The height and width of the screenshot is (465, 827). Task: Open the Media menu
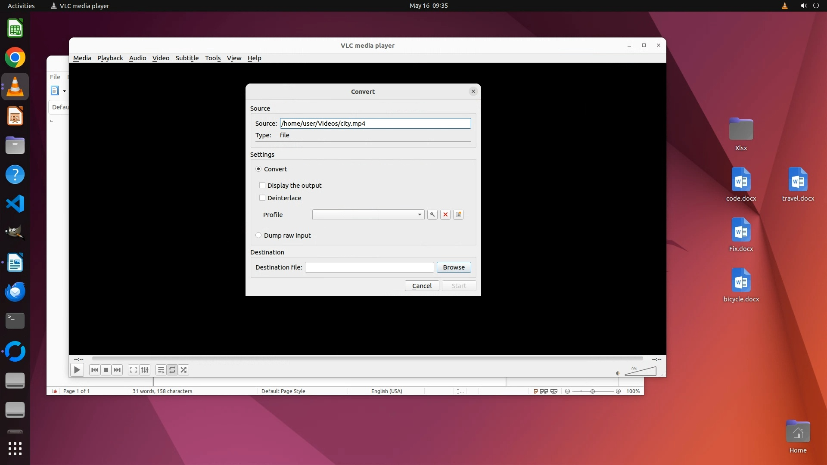point(82,58)
